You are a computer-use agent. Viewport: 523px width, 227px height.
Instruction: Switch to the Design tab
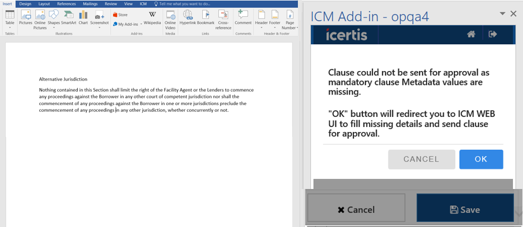[x=25, y=4]
